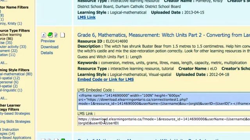The height and width of the screenshot is (140, 250).
Task: Click the Download link for Witch Units Part 2
Action: click(x=50, y=47)
